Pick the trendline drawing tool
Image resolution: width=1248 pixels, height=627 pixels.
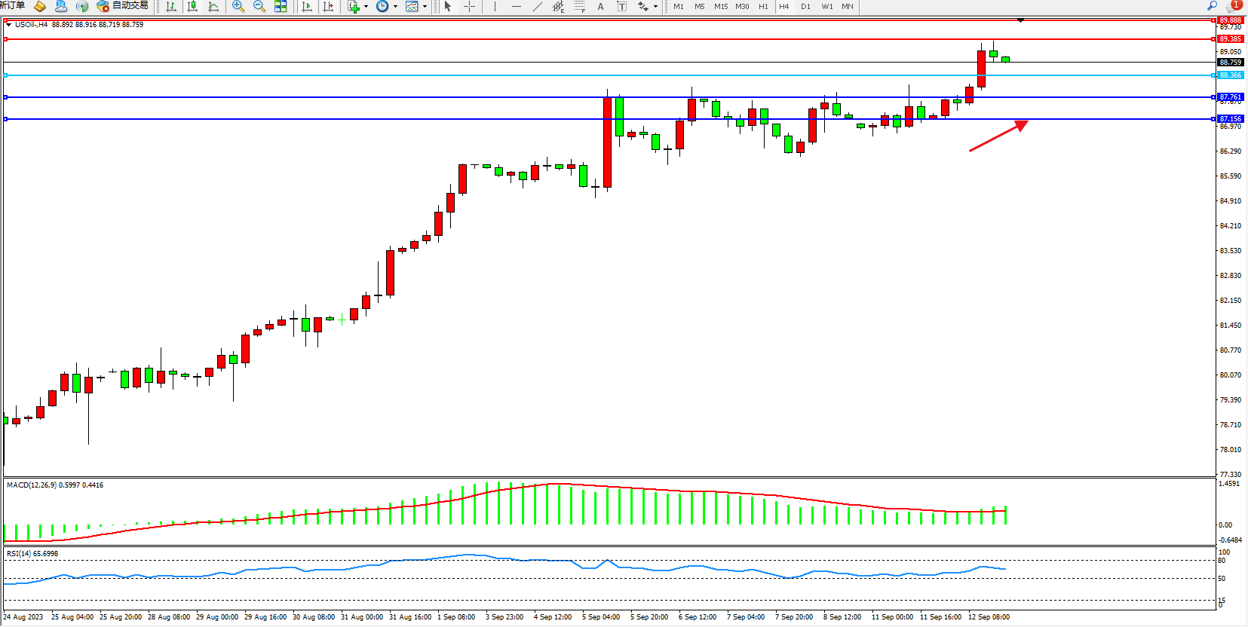tap(537, 7)
